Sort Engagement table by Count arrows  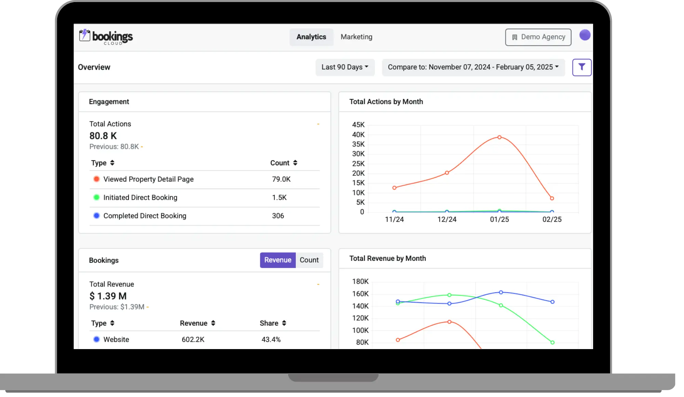coord(295,163)
